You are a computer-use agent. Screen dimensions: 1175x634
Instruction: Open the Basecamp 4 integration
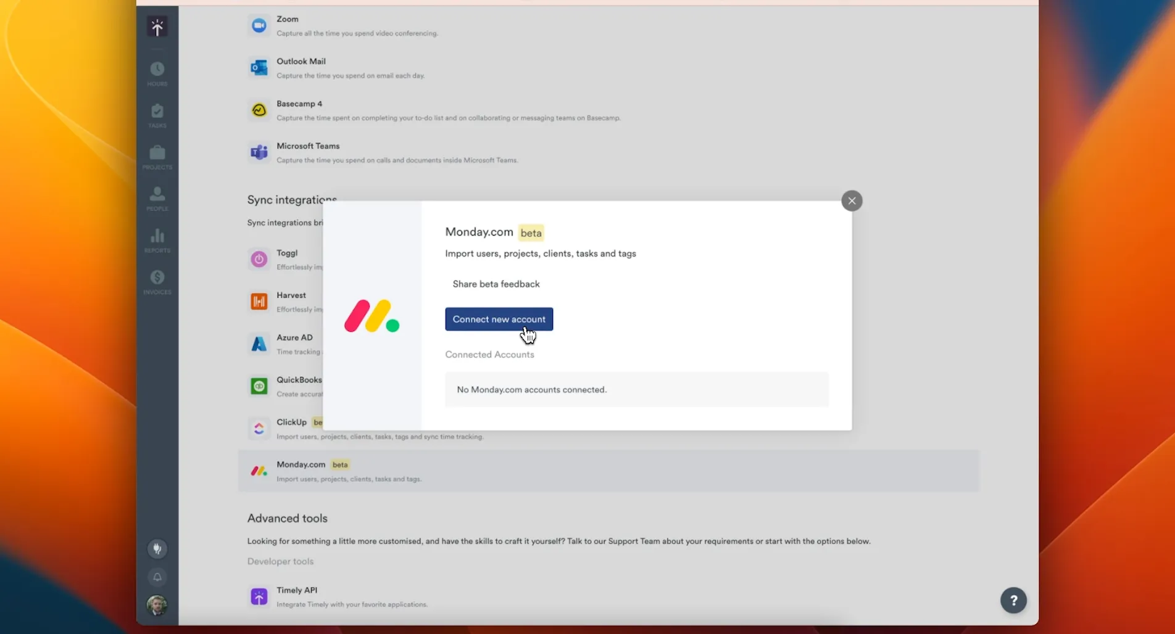coord(299,110)
